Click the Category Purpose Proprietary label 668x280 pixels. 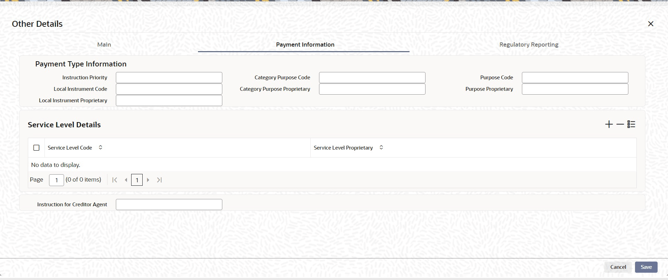tap(275, 89)
